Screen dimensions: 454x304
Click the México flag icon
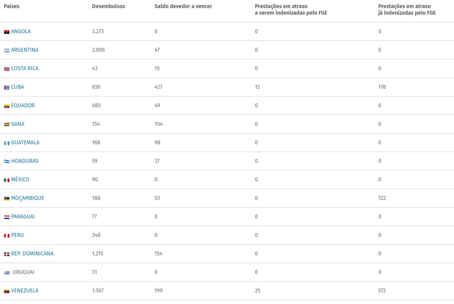[x=7, y=180]
